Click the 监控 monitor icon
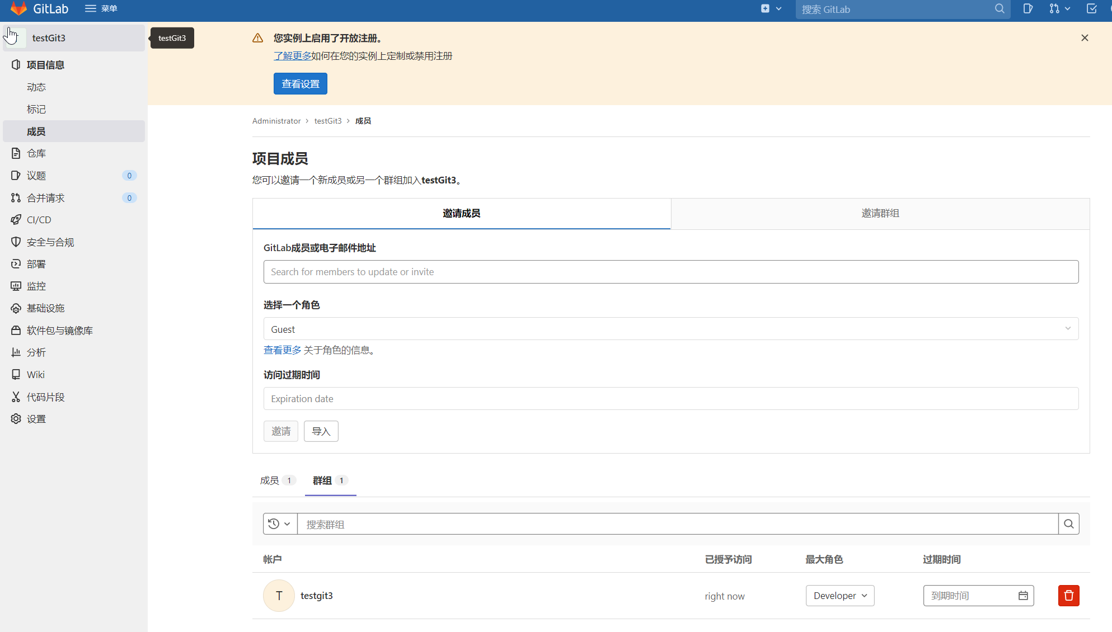 16,286
